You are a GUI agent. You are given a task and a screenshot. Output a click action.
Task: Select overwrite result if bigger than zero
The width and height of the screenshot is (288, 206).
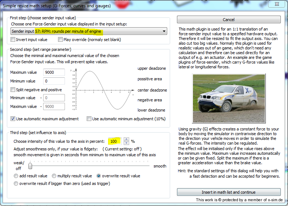pos(16,184)
